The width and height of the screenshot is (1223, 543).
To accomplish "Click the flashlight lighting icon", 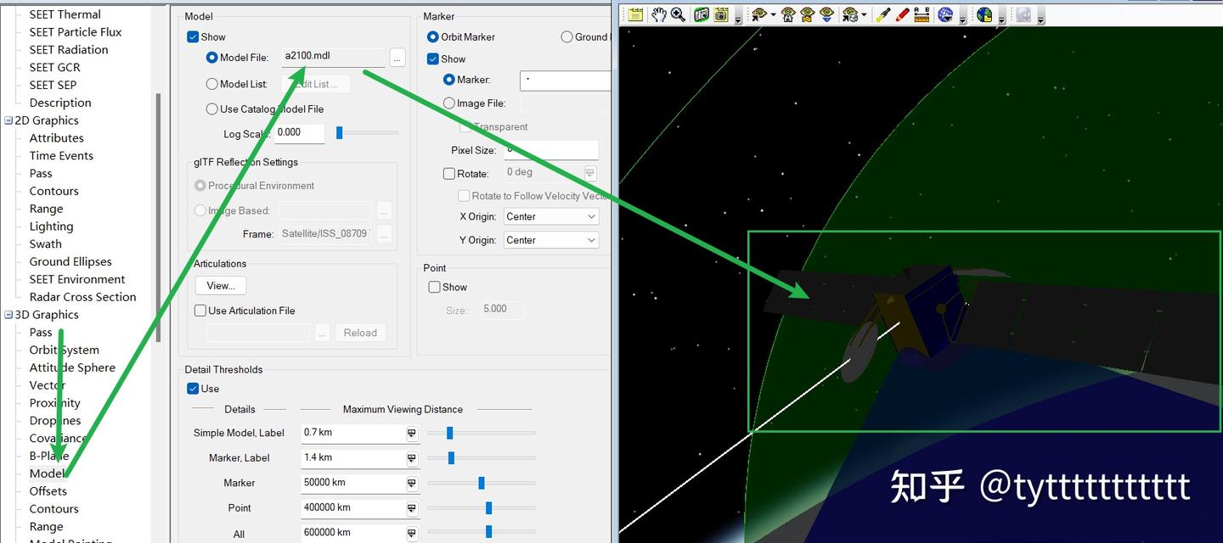I will [883, 14].
